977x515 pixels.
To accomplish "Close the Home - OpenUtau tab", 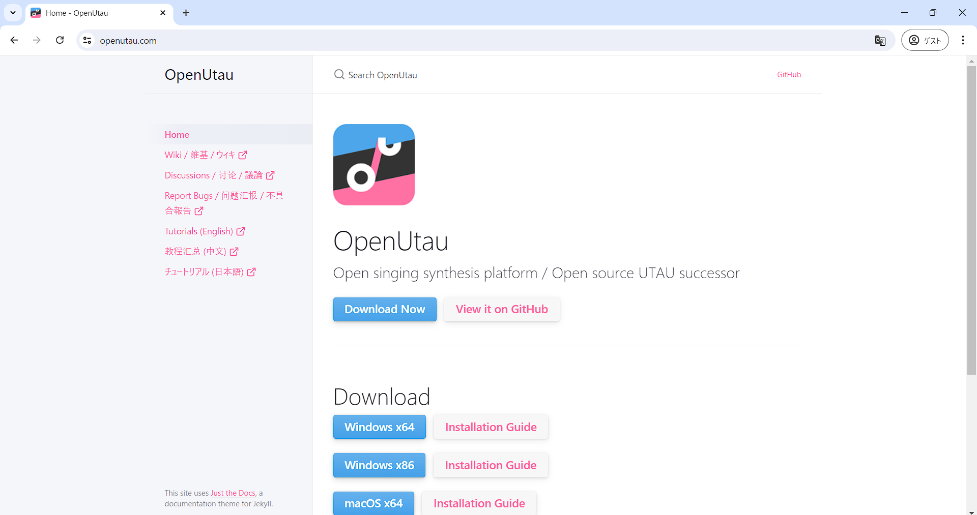I will 163,13.
